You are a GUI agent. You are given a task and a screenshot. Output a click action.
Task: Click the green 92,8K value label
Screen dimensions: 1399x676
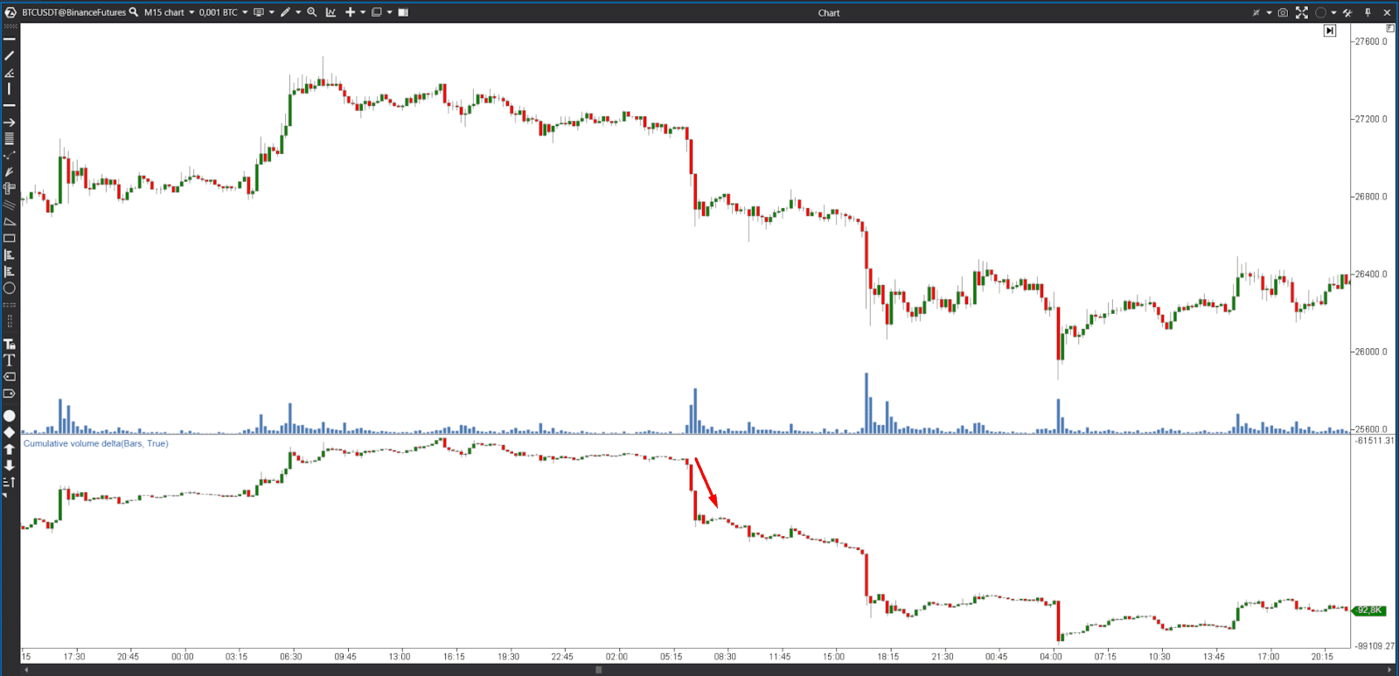tap(1369, 610)
